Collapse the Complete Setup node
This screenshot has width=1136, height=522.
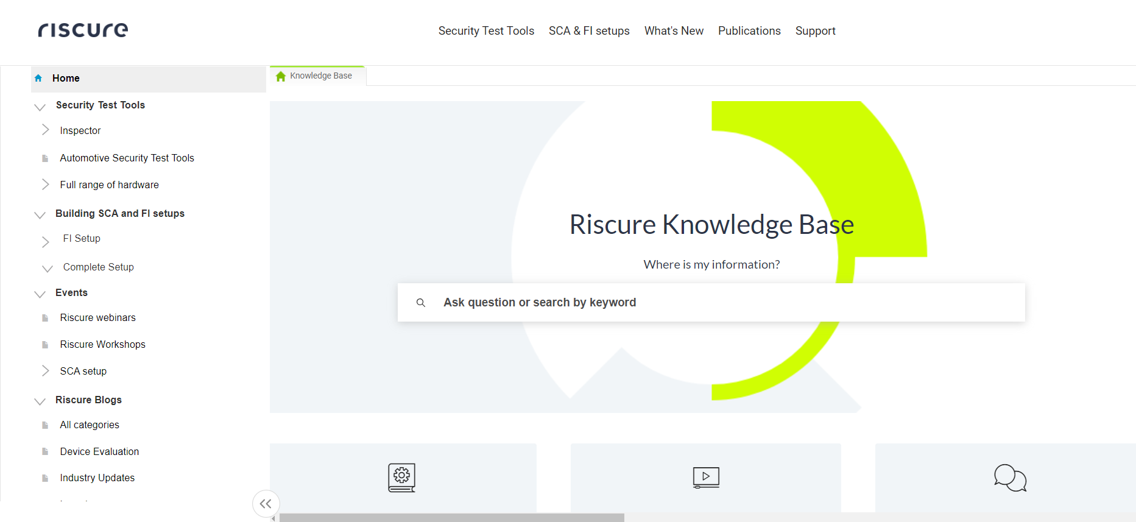pos(48,269)
